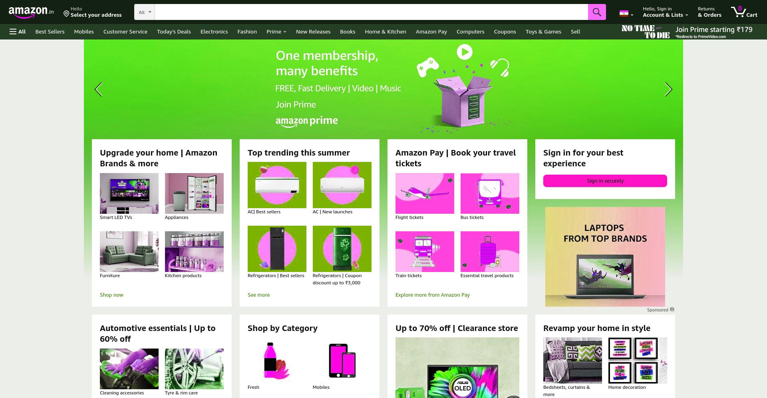Go to Electronics nav item

[214, 32]
